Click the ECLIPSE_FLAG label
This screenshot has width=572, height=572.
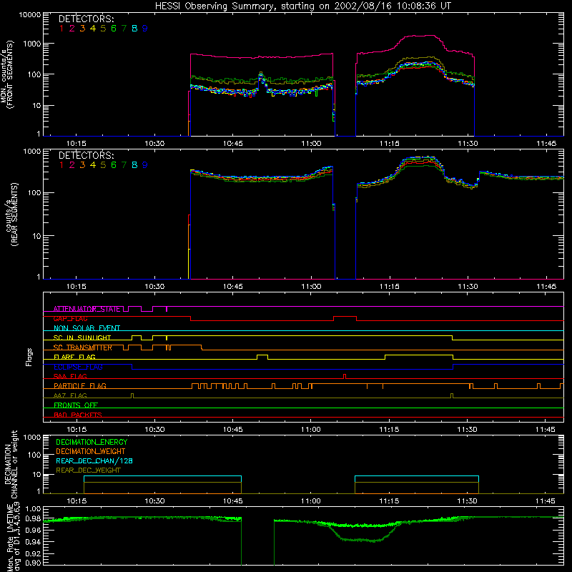pos(78,367)
